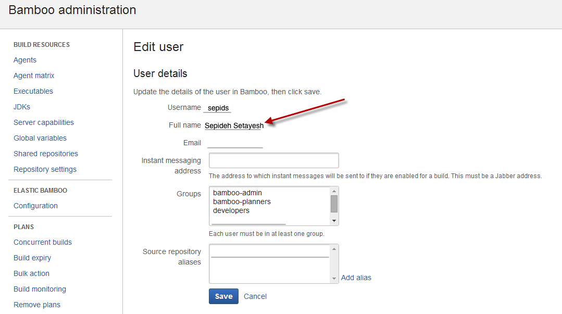Open Global variables page
Screen dimensions: 562x314
coord(40,138)
